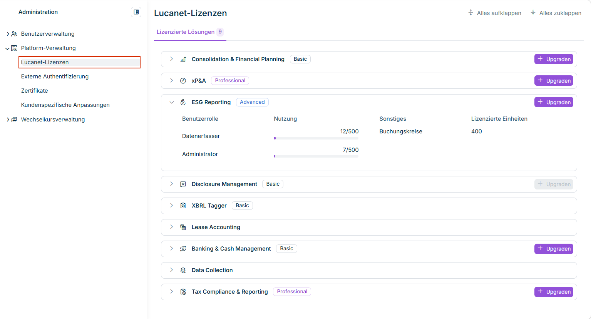Open Zertifikate in the sidebar
Viewport: 591px width, 319px height.
(35, 91)
